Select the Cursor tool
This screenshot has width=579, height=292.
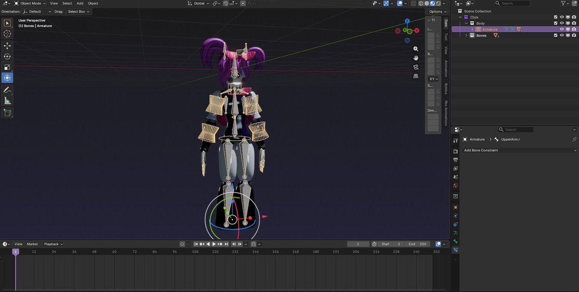[x=7, y=34]
